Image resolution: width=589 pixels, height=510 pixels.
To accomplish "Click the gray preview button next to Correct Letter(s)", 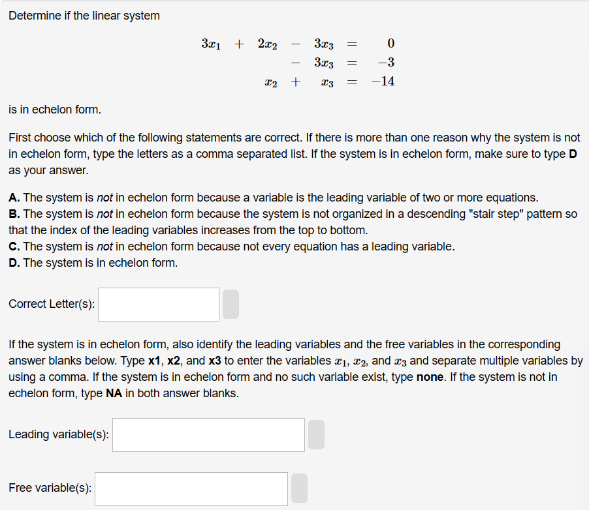I will pos(231,304).
